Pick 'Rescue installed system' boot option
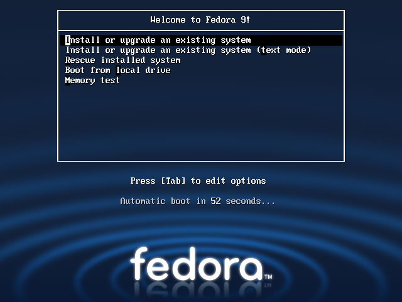Viewport: 402px width, 302px height. 123,60
